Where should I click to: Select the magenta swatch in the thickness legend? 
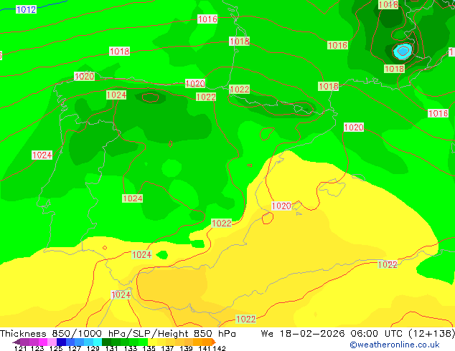point(43,342)
